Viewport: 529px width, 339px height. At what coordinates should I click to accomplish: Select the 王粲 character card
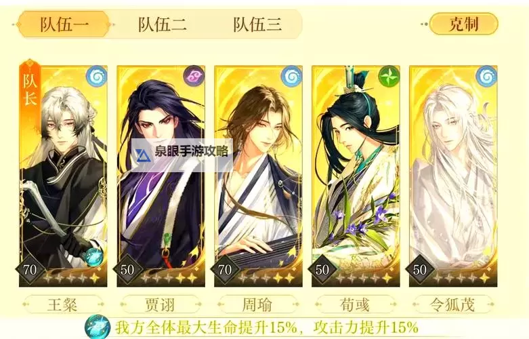63,176
